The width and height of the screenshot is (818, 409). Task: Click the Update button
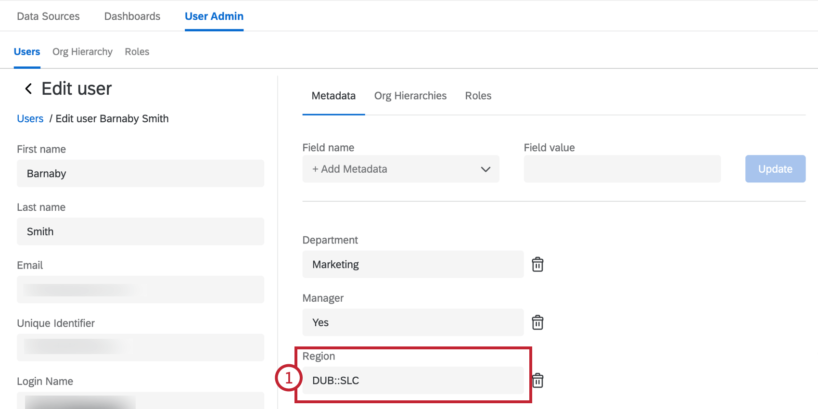coord(775,169)
